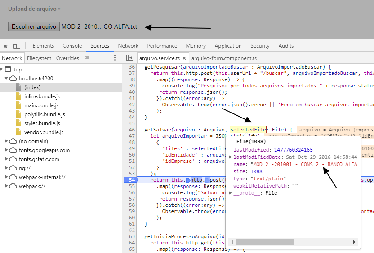Set a breakpoint on line 59

(132, 211)
